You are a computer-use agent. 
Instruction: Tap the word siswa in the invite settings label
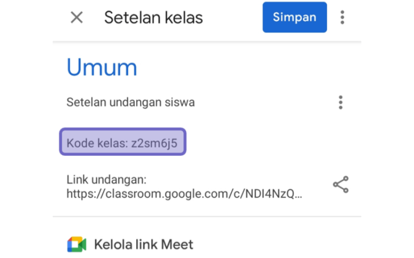coord(180,102)
